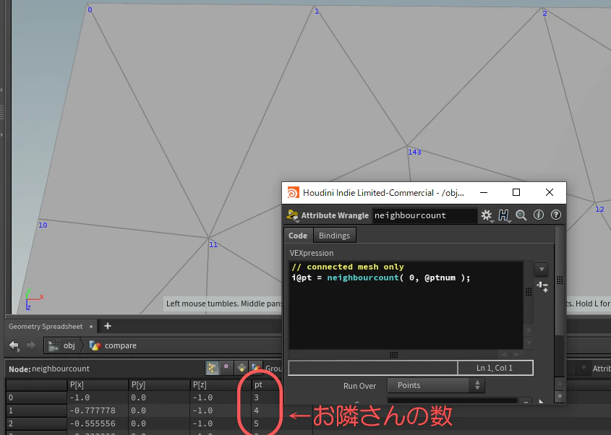Open the node info circle icon
611x435 pixels.
pos(539,215)
